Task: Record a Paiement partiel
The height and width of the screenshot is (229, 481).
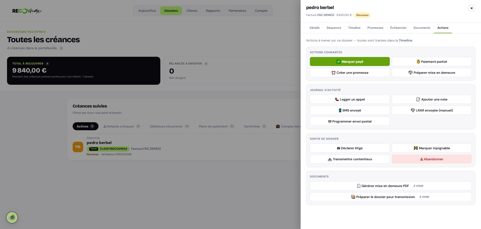Action: [432, 62]
